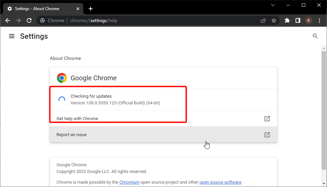Open the open source software link
Screen dimensions: 327x187
click(220, 182)
